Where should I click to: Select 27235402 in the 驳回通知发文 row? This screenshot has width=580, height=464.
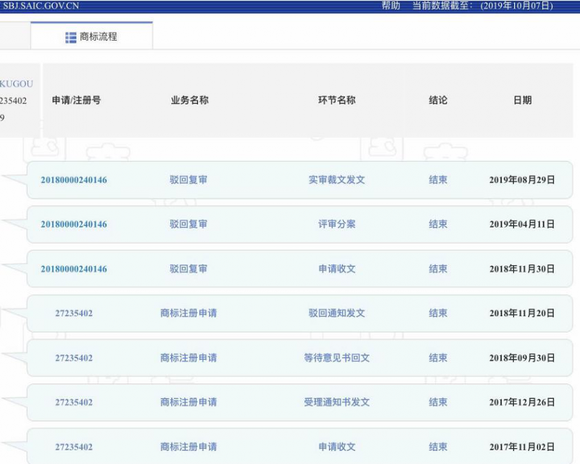(73, 314)
